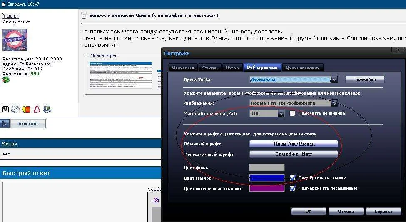
Task: Open the Масштаб страницы dropdown arrow
Action: click(281, 113)
